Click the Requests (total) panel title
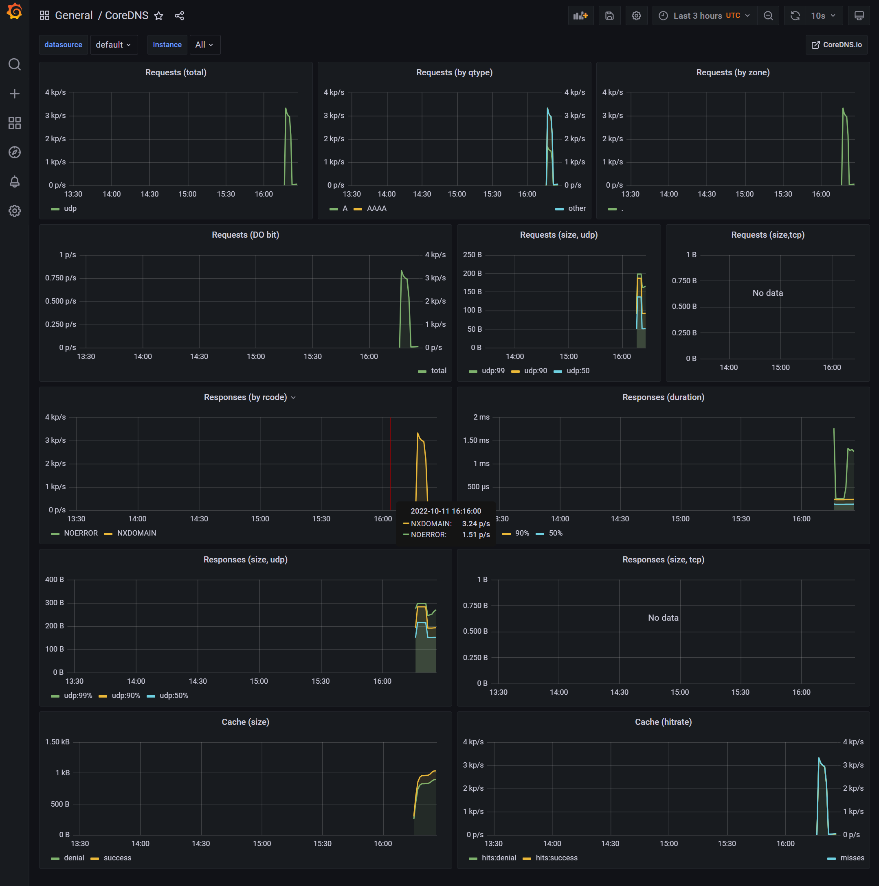The image size is (879, 886). pos(176,72)
